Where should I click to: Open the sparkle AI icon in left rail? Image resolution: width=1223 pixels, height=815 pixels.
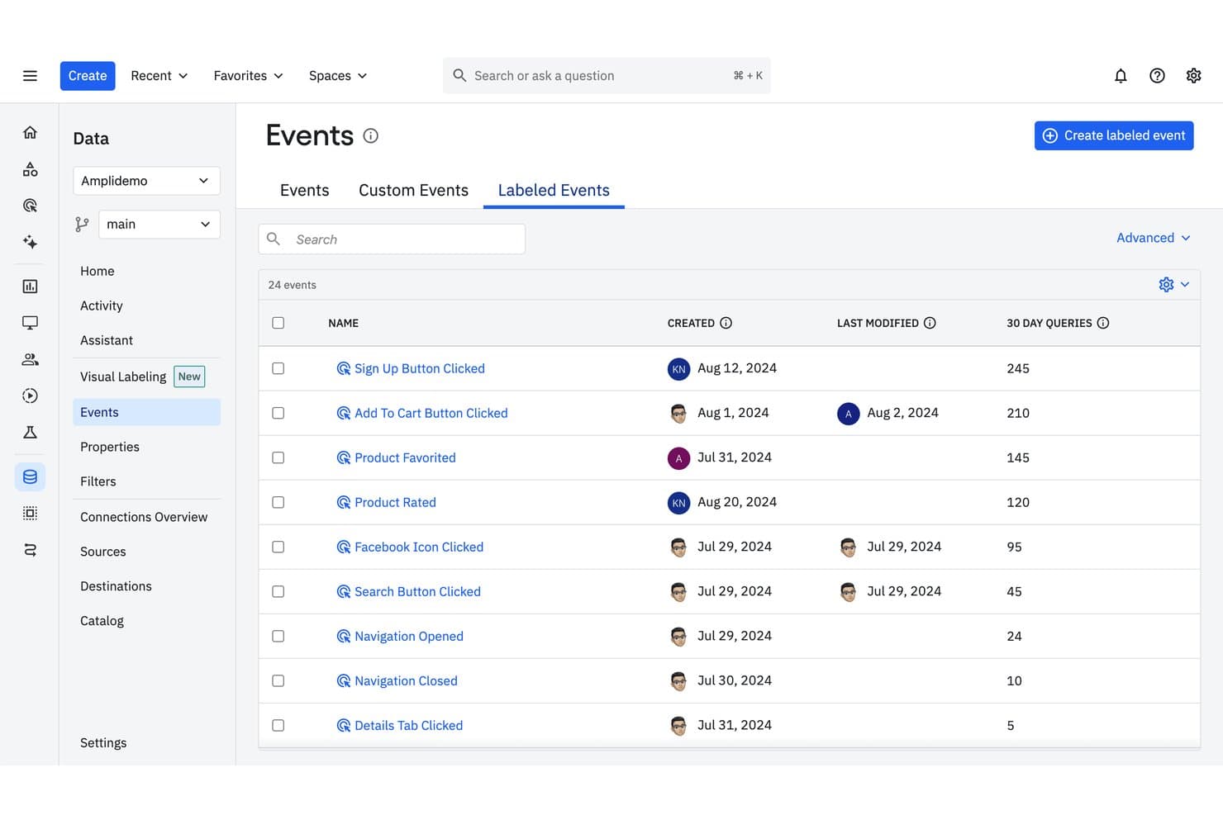(30, 242)
